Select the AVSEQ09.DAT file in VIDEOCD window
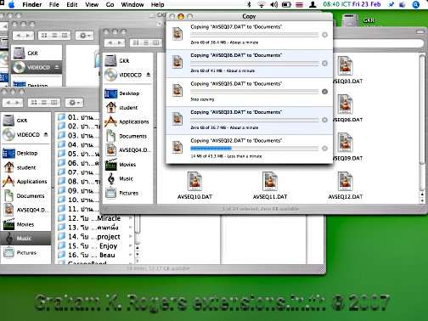This screenshot has width=428, height=321. click(346, 143)
